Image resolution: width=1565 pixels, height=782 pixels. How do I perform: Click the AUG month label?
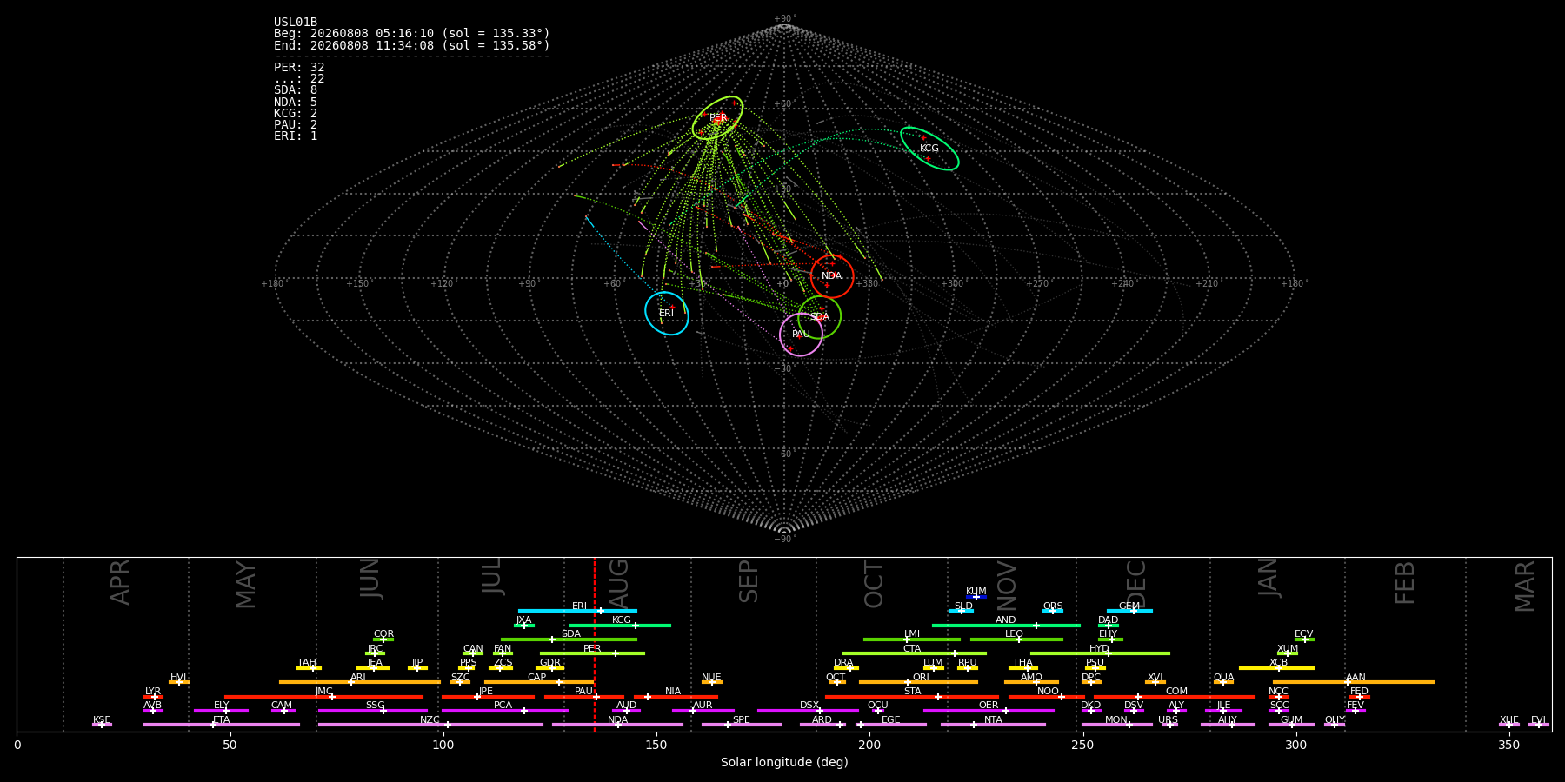coord(619,581)
